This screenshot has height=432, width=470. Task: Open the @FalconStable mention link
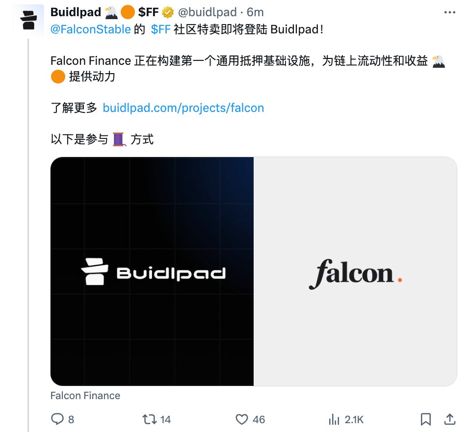pyautogui.click(x=91, y=29)
